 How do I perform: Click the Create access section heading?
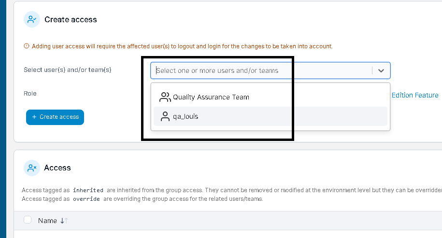[71, 19]
